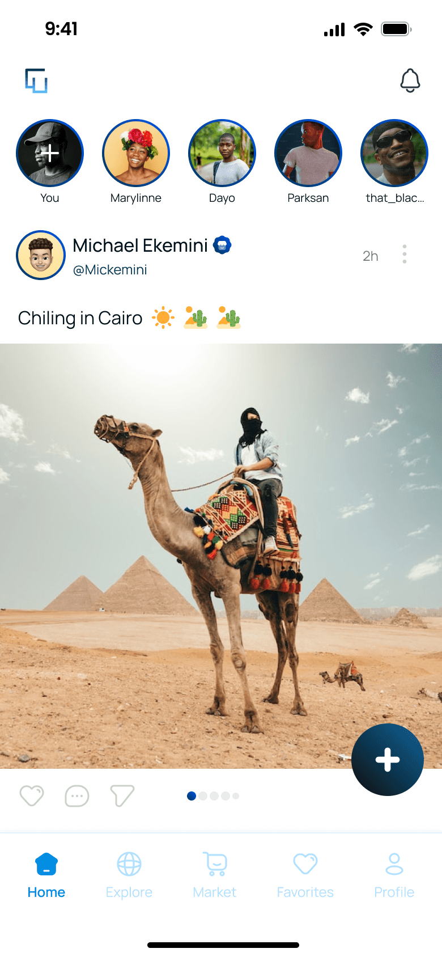Image resolution: width=442 pixels, height=957 pixels.
Task: Open comments via speech bubble icon
Action: [77, 795]
